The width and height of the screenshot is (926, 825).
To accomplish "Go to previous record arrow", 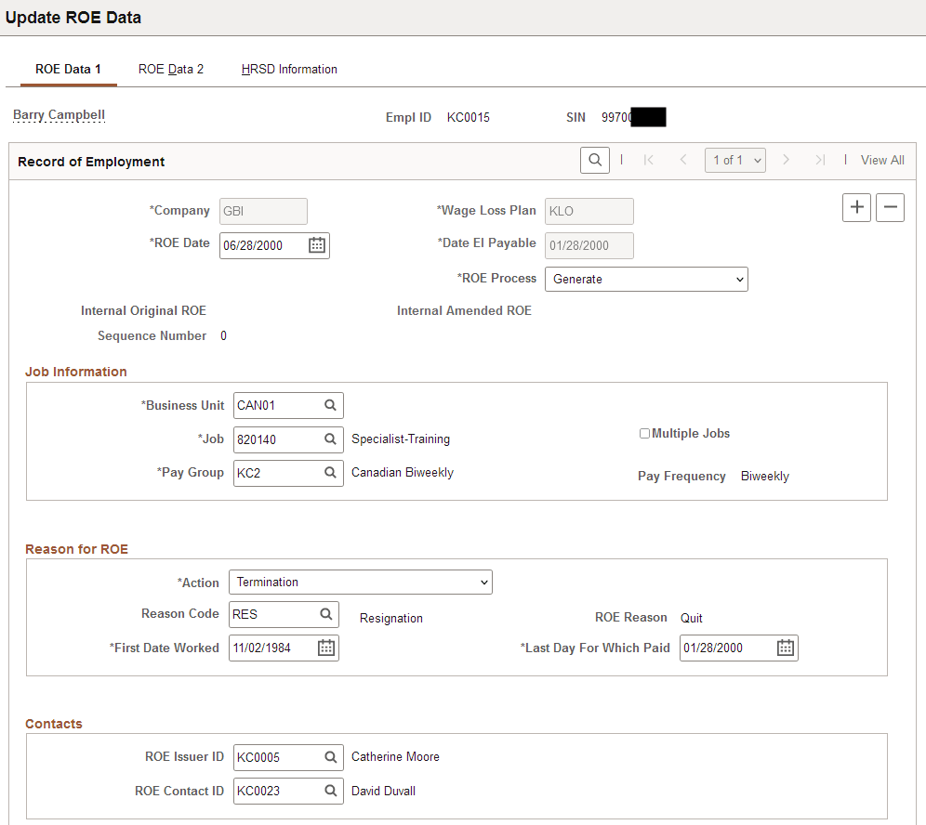I will [683, 160].
